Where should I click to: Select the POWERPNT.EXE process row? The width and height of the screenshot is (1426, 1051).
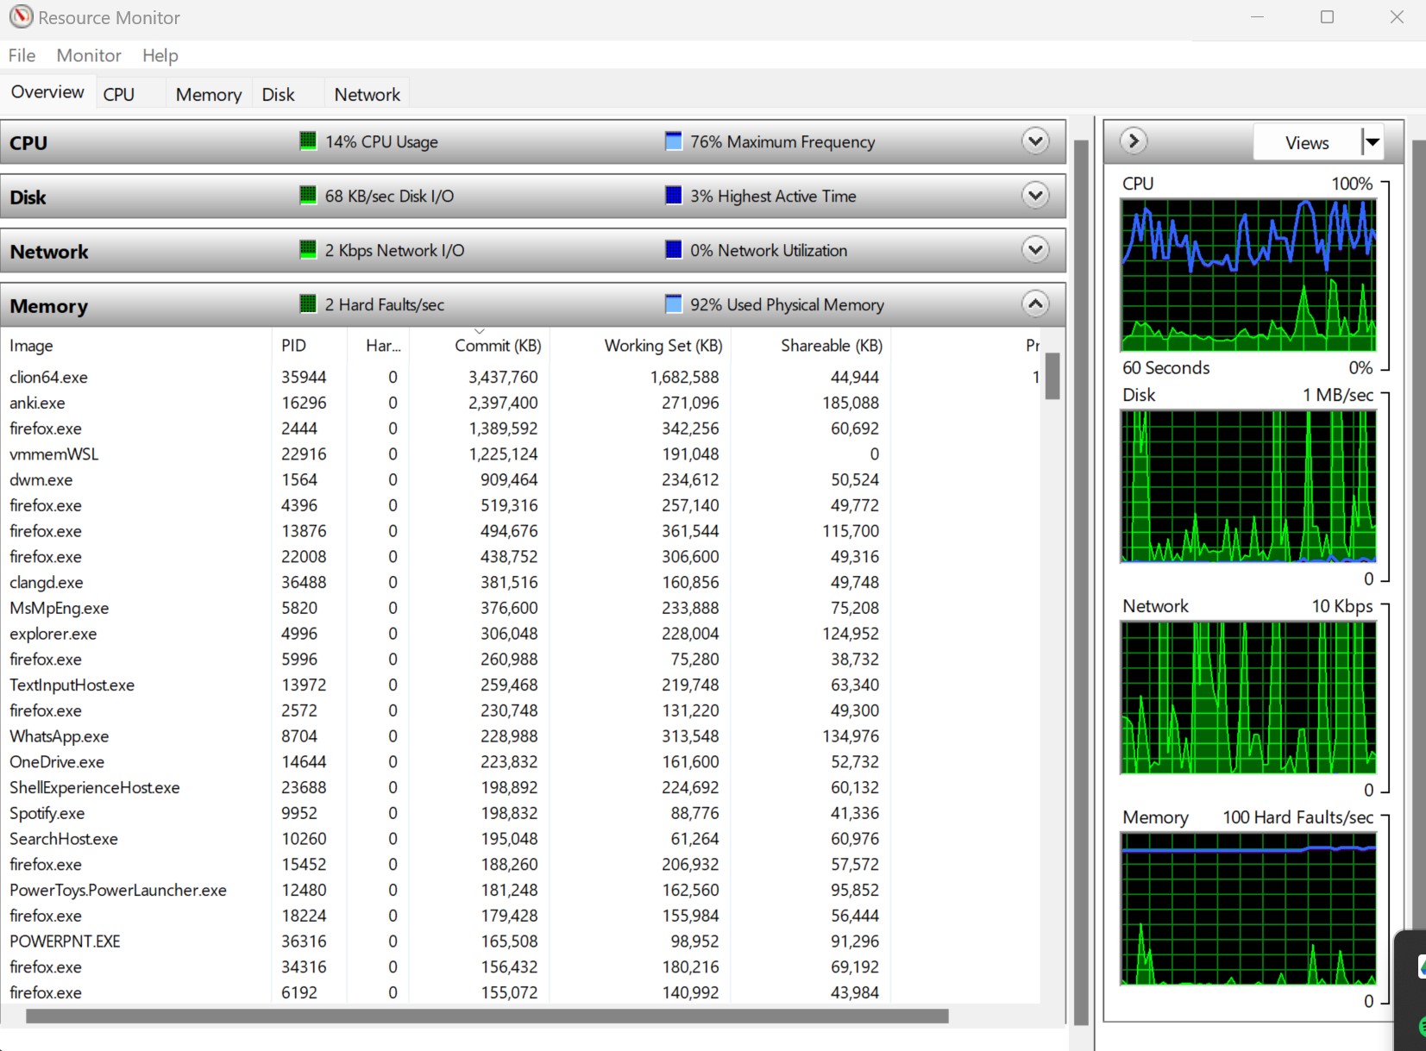pos(520,942)
